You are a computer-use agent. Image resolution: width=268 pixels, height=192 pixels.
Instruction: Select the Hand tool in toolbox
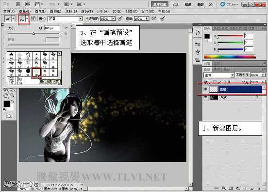(x=6, y=95)
